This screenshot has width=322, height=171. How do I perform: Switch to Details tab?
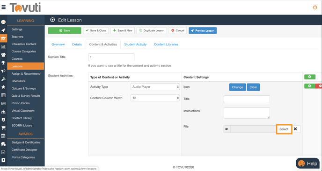click(x=77, y=44)
